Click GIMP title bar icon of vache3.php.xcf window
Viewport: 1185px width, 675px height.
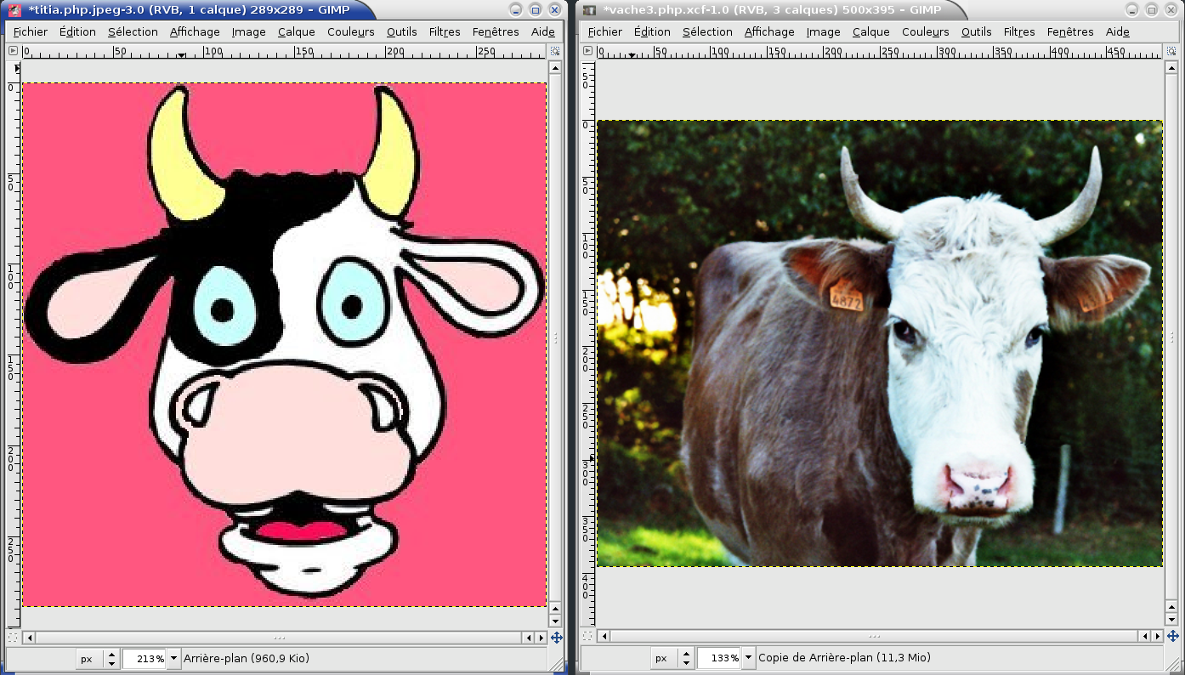coord(589,9)
